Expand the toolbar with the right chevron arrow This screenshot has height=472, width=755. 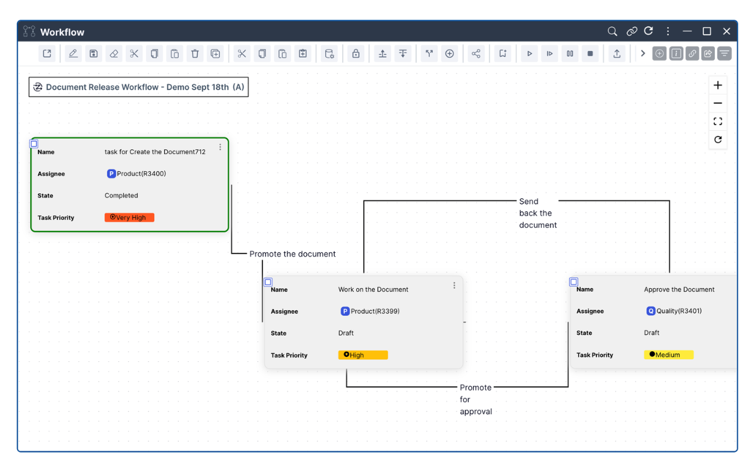pos(642,54)
